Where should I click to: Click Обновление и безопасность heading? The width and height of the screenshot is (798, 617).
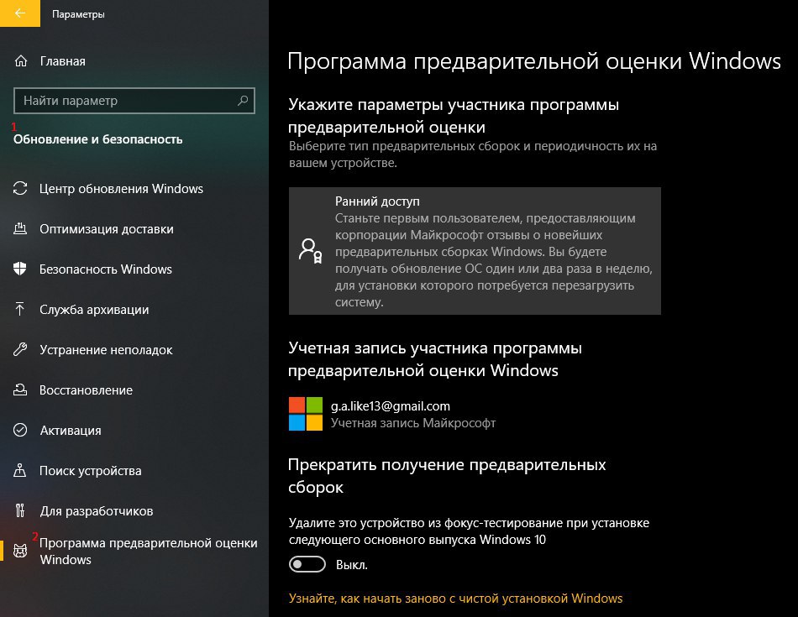(97, 139)
